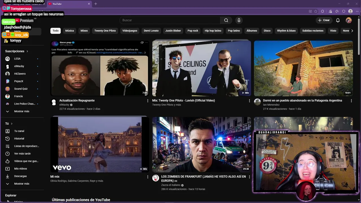361x203 pixels.
Task: Close the YouTube browser tab
Action: coord(89,4)
